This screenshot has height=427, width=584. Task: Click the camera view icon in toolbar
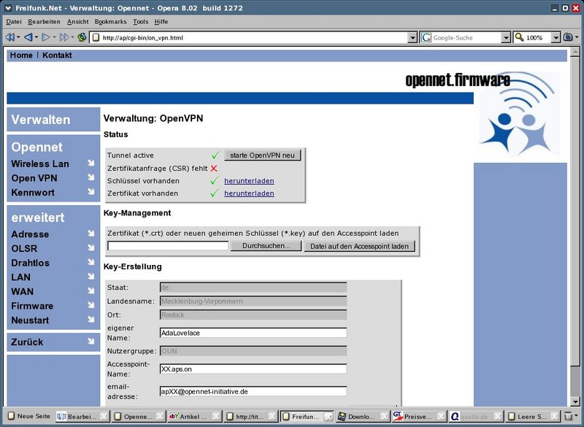[x=568, y=37]
